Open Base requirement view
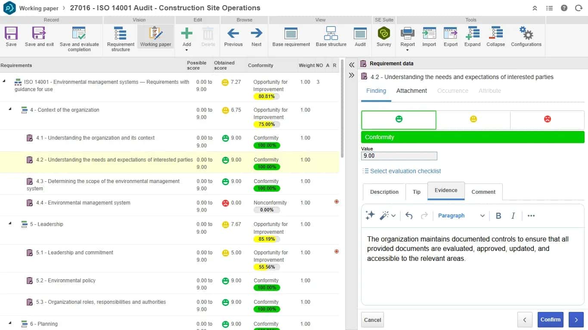This screenshot has height=330, width=588. (x=291, y=34)
